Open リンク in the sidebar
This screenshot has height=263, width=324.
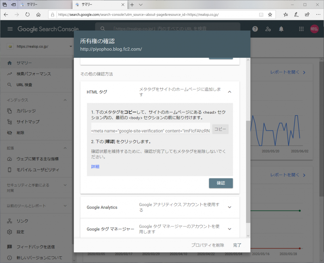[x=36, y=221]
